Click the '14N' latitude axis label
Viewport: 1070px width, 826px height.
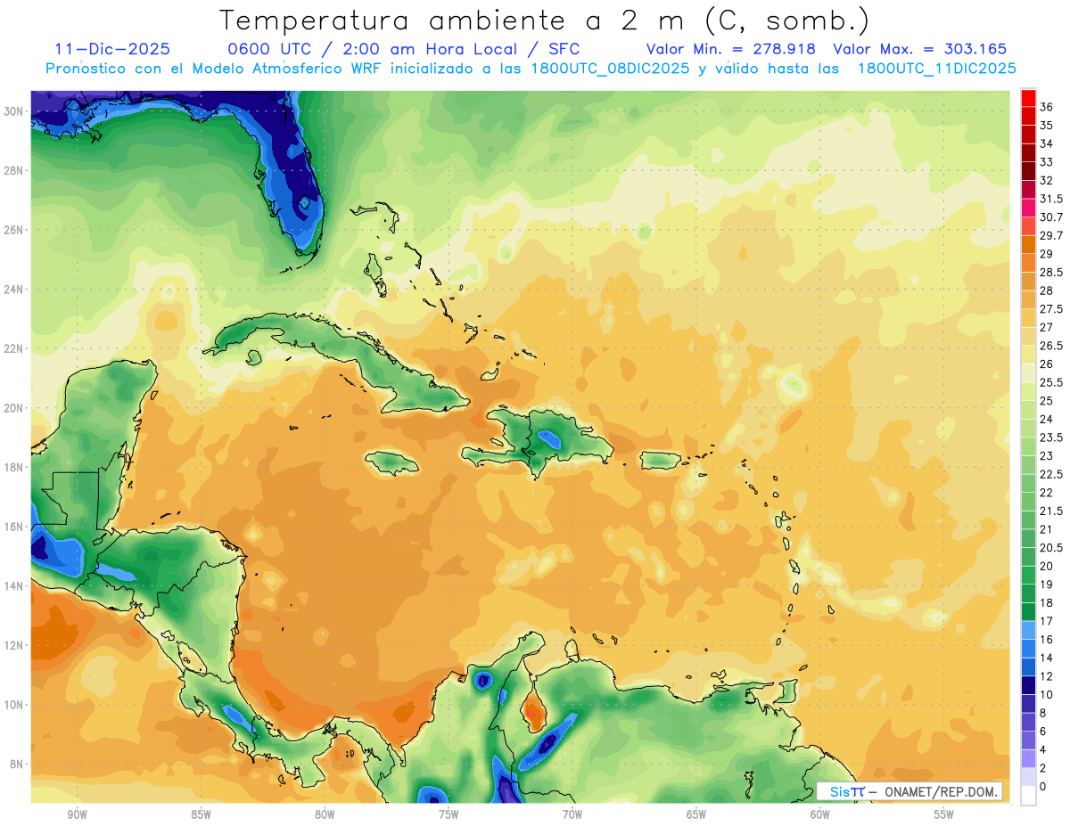point(15,585)
